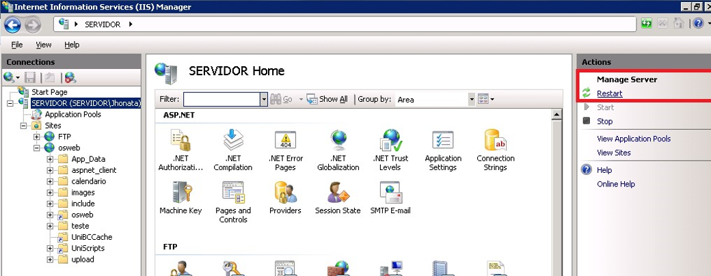Click into the Filter text field

pyautogui.click(x=222, y=99)
